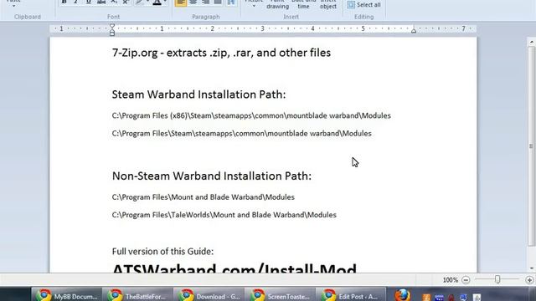536x301 pixels.
Task: Insert a Paint drawing
Action: (277, 4)
